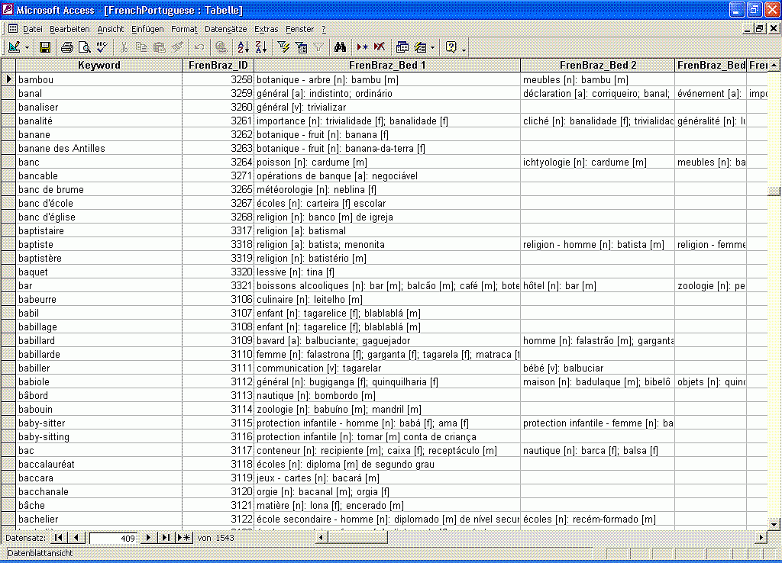
Task: Jump to first record navigation button
Action: tap(59, 538)
